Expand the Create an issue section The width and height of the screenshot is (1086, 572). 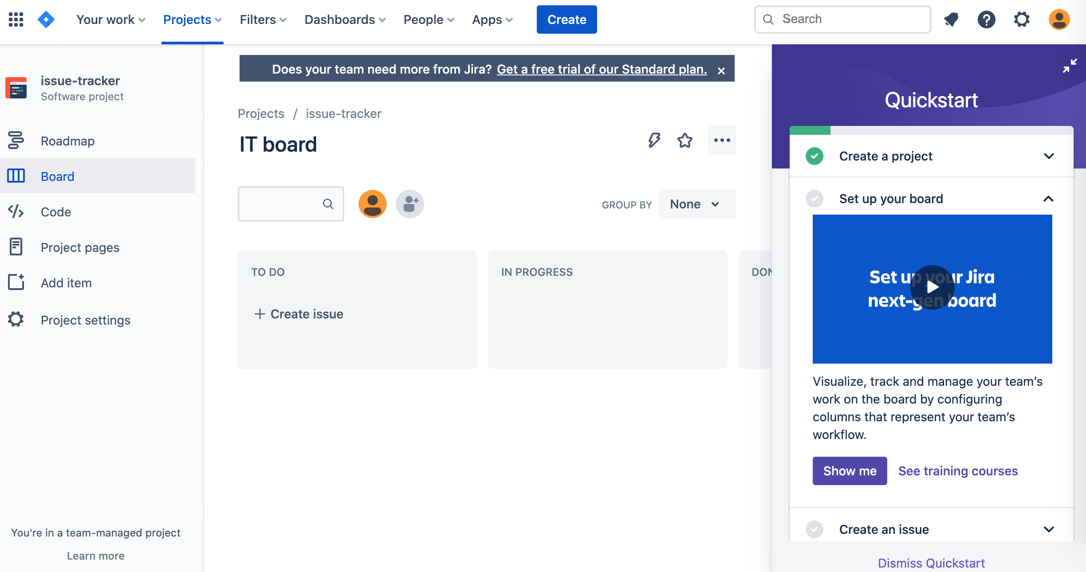(x=1049, y=529)
